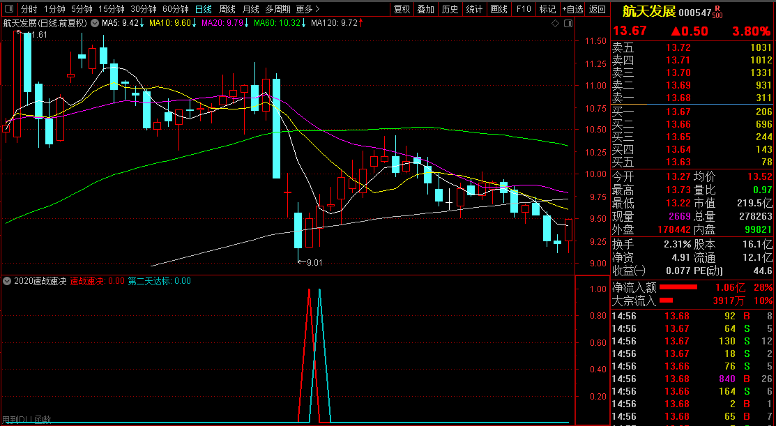Screen dimensions: 776x426
Task: Select the 日线 daily chart tab
Action: click(x=204, y=9)
